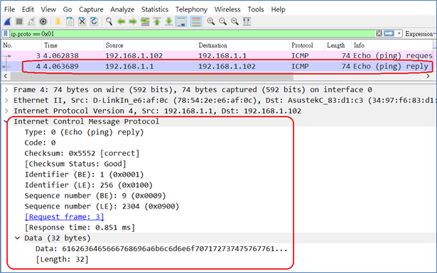Open display filter bookmarks
This screenshot has height=273, width=437.
pyautogui.click(x=5, y=33)
